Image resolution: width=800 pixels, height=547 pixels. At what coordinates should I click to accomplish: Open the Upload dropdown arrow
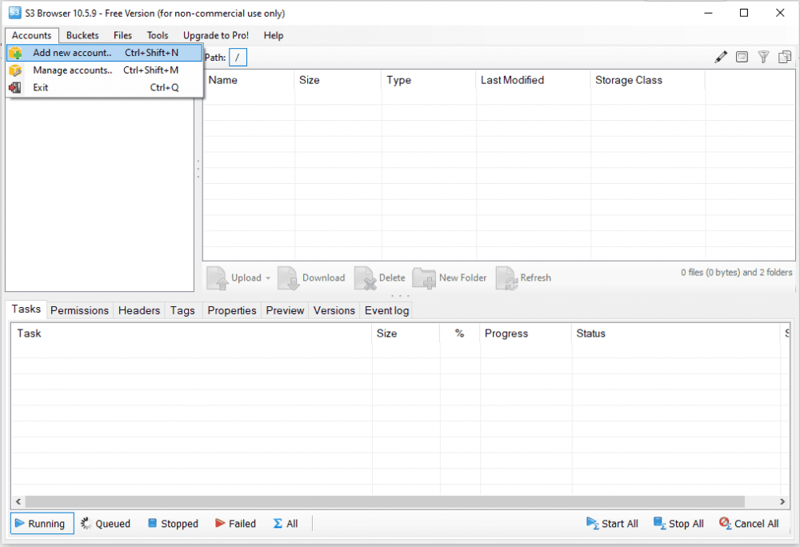point(266,277)
